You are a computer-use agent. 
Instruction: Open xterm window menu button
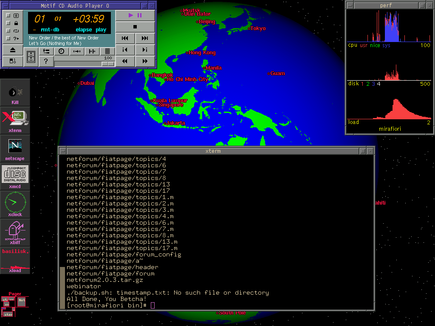point(63,151)
